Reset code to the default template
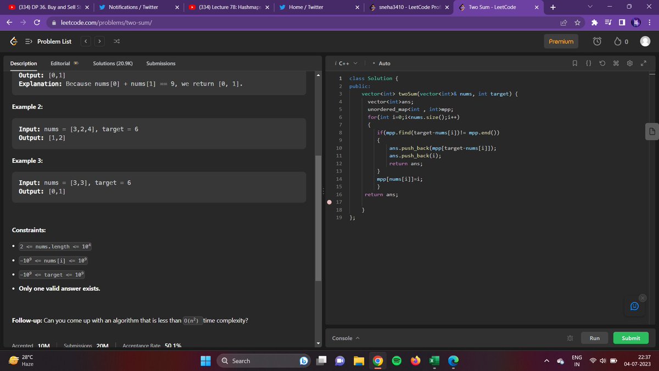This screenshot has height=371, width=659. click(602, 63)
